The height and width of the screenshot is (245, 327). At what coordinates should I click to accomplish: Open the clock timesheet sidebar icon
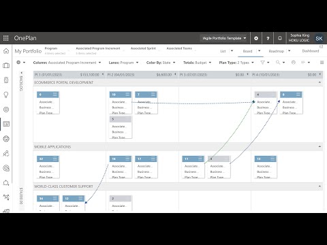[6, 80]
